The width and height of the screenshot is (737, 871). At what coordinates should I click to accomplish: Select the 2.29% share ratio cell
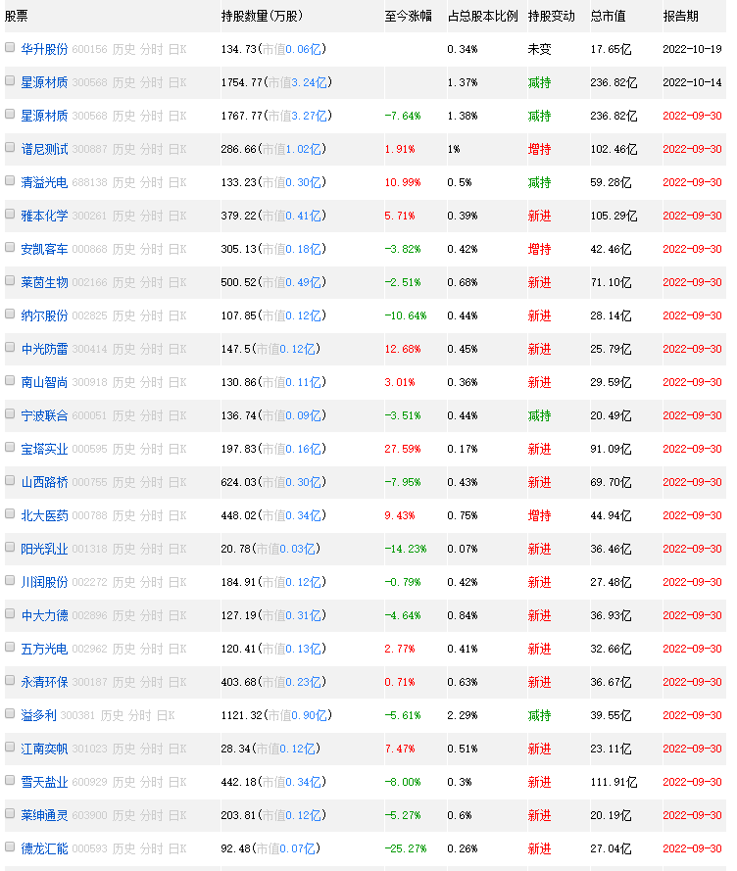463,716
